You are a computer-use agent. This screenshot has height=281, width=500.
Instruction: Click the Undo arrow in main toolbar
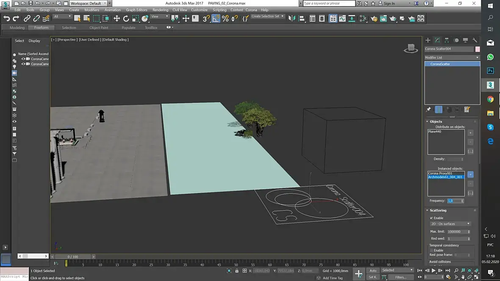pyautogui.click(x=6, y=19)
